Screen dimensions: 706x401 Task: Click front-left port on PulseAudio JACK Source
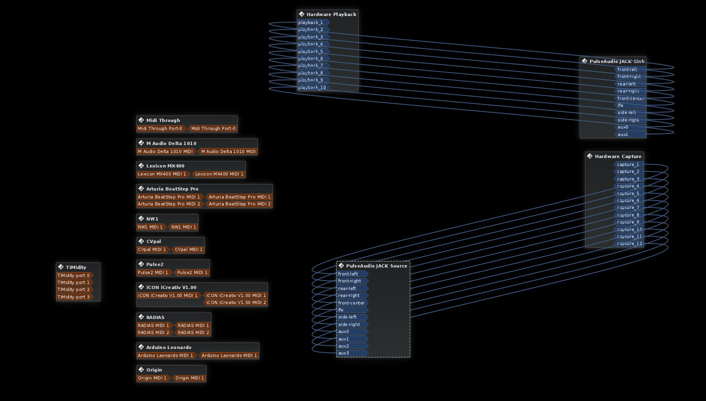(353, 274)
